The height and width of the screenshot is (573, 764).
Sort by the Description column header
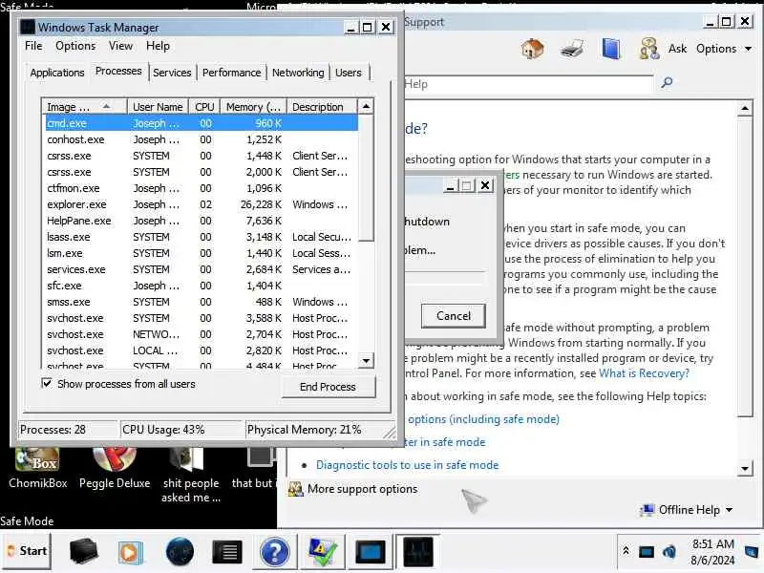[322, 107]
